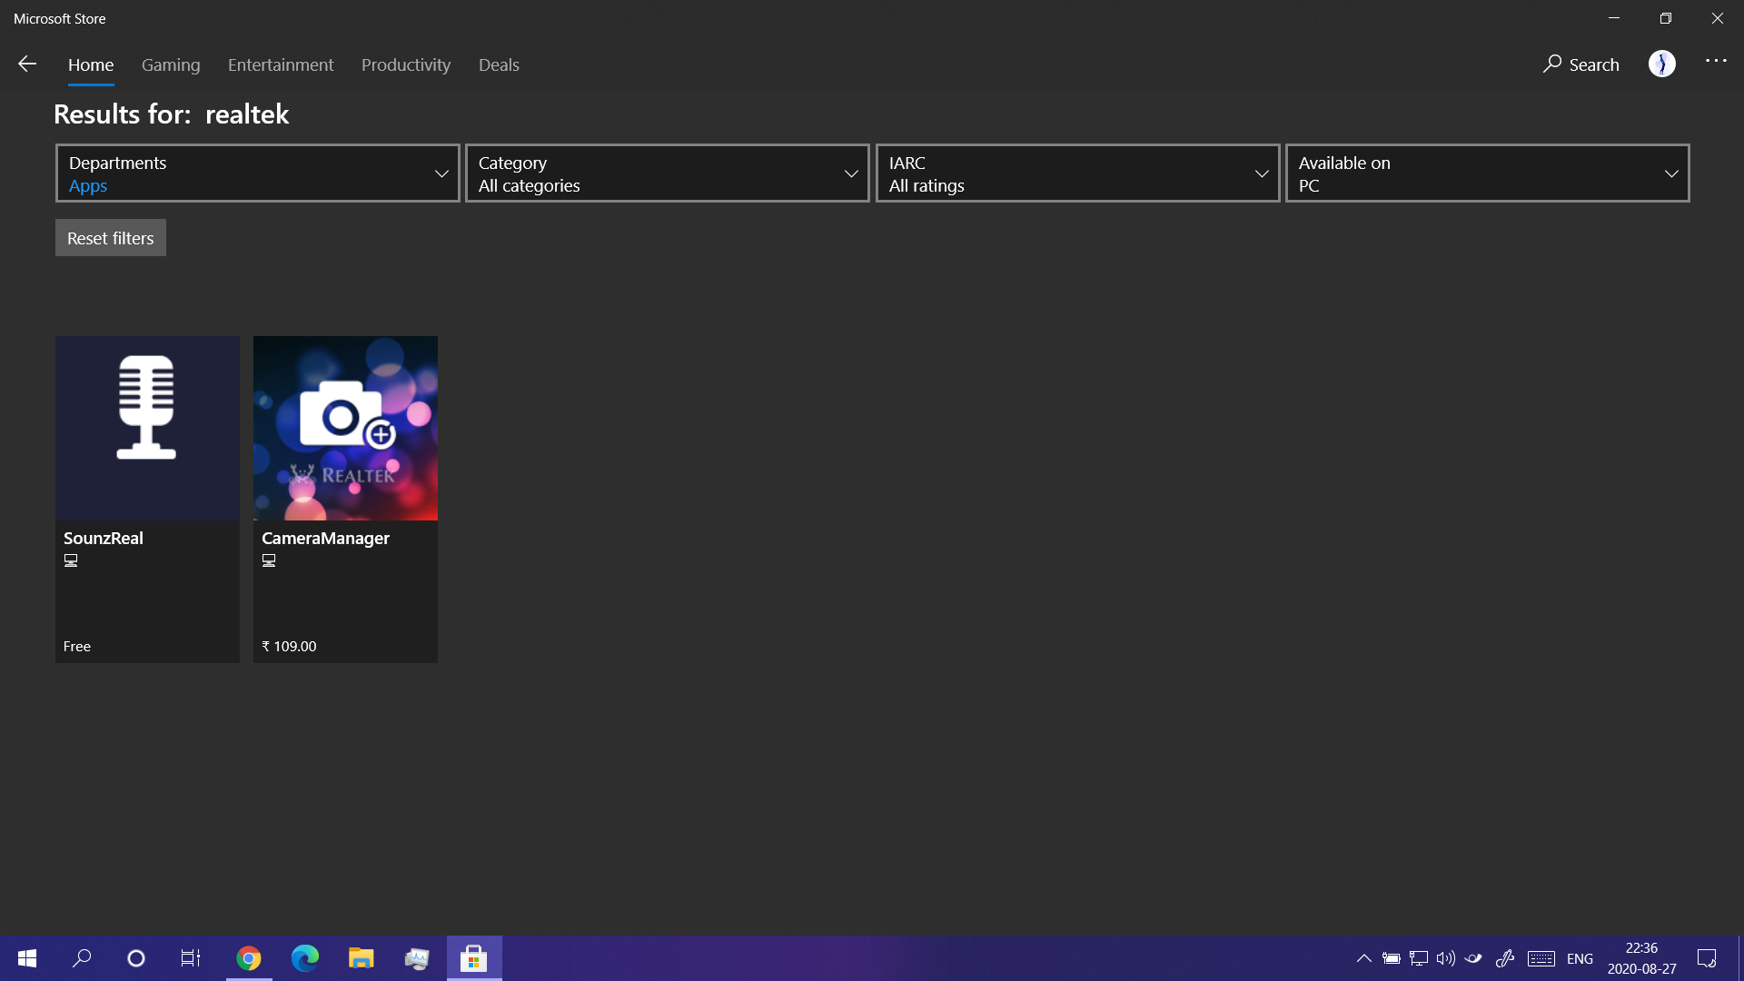
Task: Open File Explorer from taskbar
Action: coord(361,958)
